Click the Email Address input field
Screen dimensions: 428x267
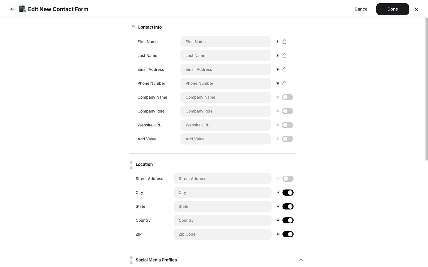pyautogui.click(x=226, y=69)
